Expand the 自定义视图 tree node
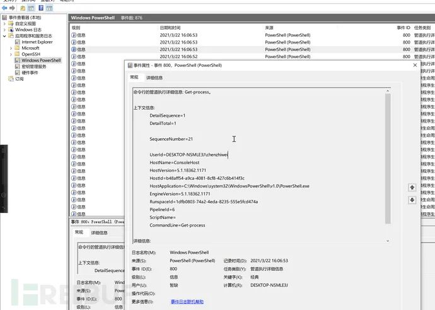 tap(4, 23)
